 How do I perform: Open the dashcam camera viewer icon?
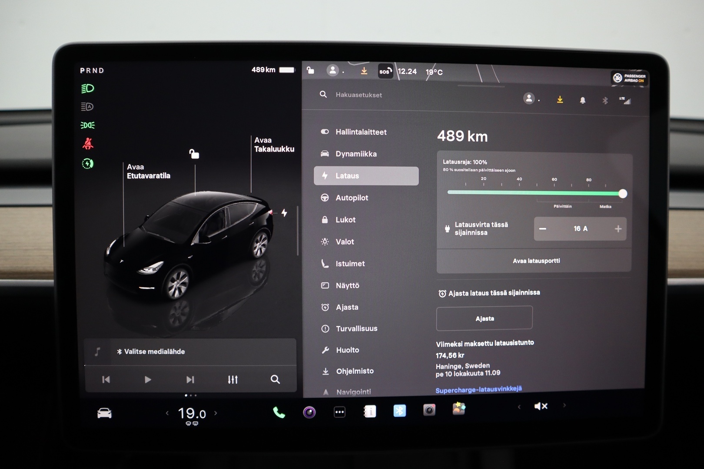[429, 410]
